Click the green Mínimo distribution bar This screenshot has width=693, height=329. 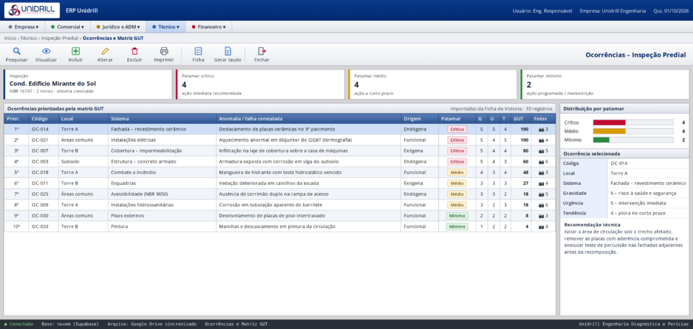pyautogui.click(x=601, y=139)
